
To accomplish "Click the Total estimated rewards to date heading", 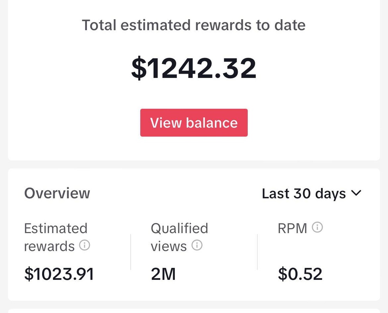I will coord(194,25).
